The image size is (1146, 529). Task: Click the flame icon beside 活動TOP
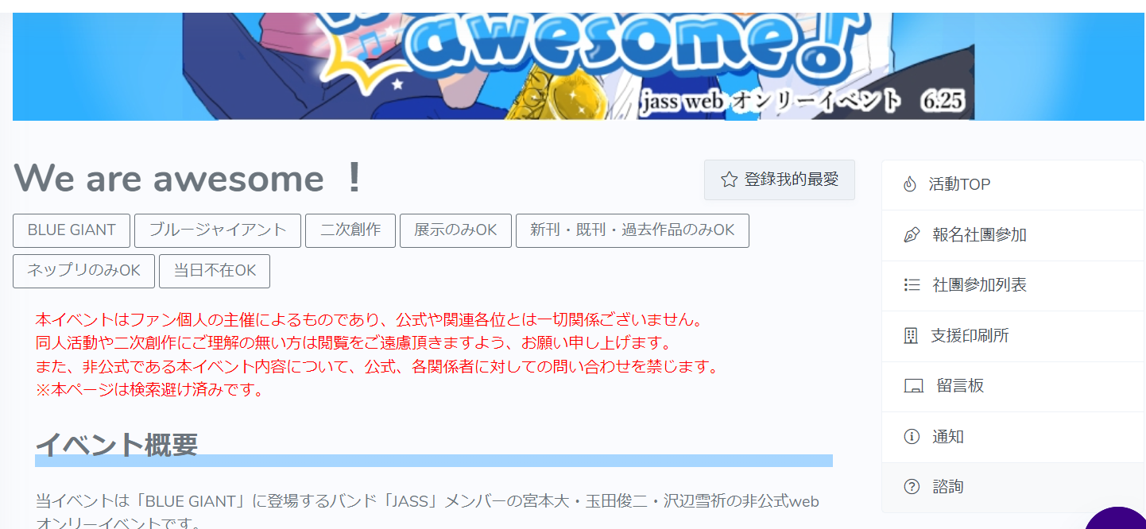[x=911, y=184]
